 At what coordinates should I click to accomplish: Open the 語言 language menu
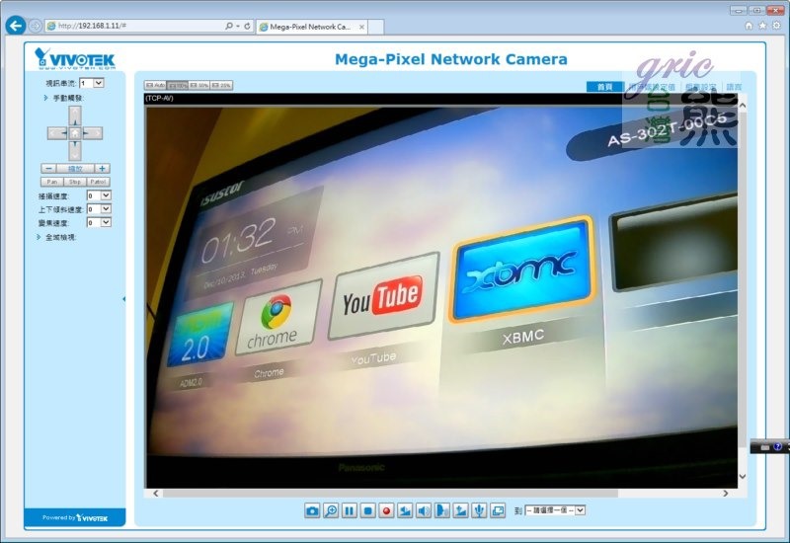point(734,87)
